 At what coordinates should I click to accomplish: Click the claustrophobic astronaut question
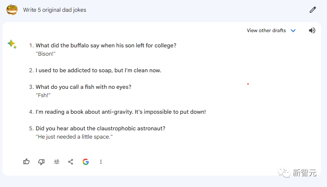[x=100, y=128]
